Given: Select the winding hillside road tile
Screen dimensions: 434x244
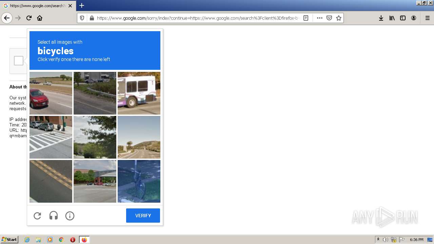Looking at the screenshot, I should click(x=139, y=137).
